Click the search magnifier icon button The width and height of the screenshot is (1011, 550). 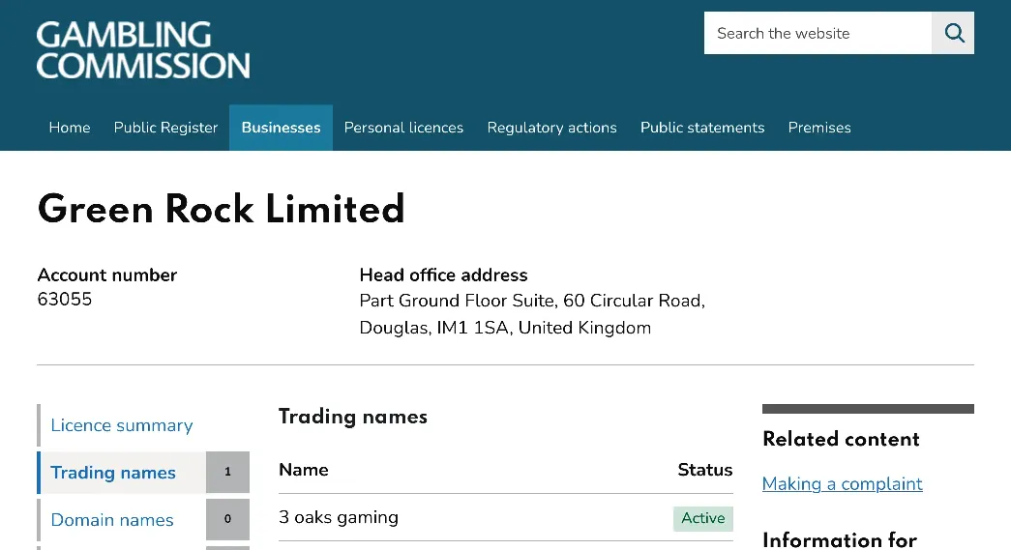click(953, 33)
